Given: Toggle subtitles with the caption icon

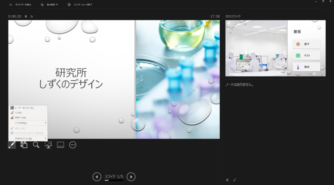Looking at the screenshot, I should (60, 145).
